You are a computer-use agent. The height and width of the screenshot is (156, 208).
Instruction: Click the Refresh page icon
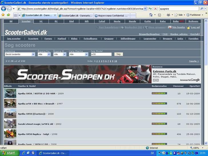pos(150,9)
